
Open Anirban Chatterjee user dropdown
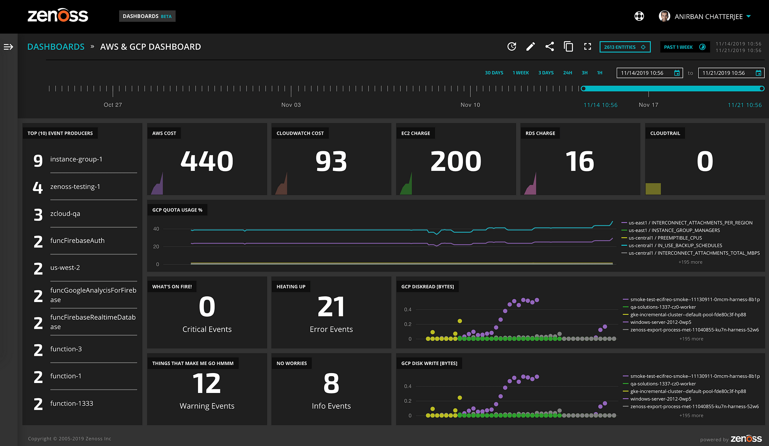click(x=708, y=17)
